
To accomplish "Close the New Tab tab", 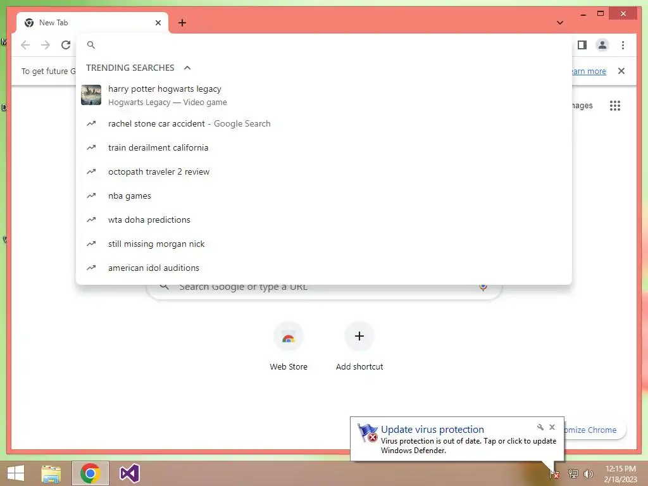I will coord(158,23).
